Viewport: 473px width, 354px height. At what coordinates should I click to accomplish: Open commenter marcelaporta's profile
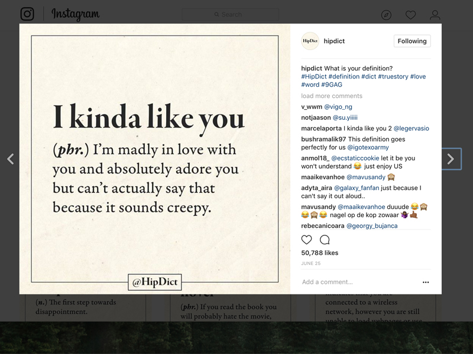321,128
